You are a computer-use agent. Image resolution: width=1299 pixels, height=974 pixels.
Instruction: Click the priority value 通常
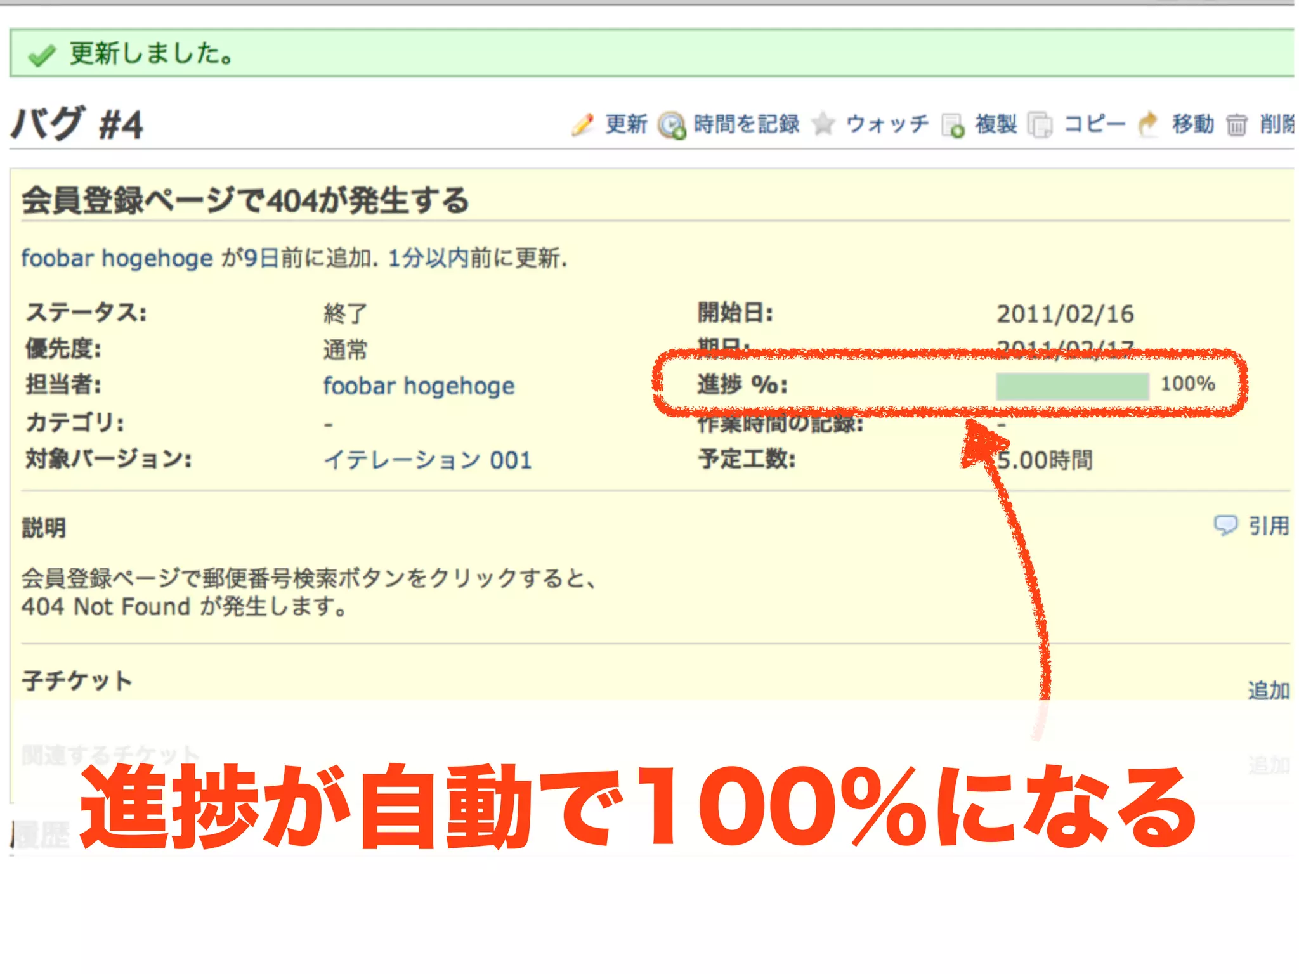pyautogui.click(x=345, y=349)
